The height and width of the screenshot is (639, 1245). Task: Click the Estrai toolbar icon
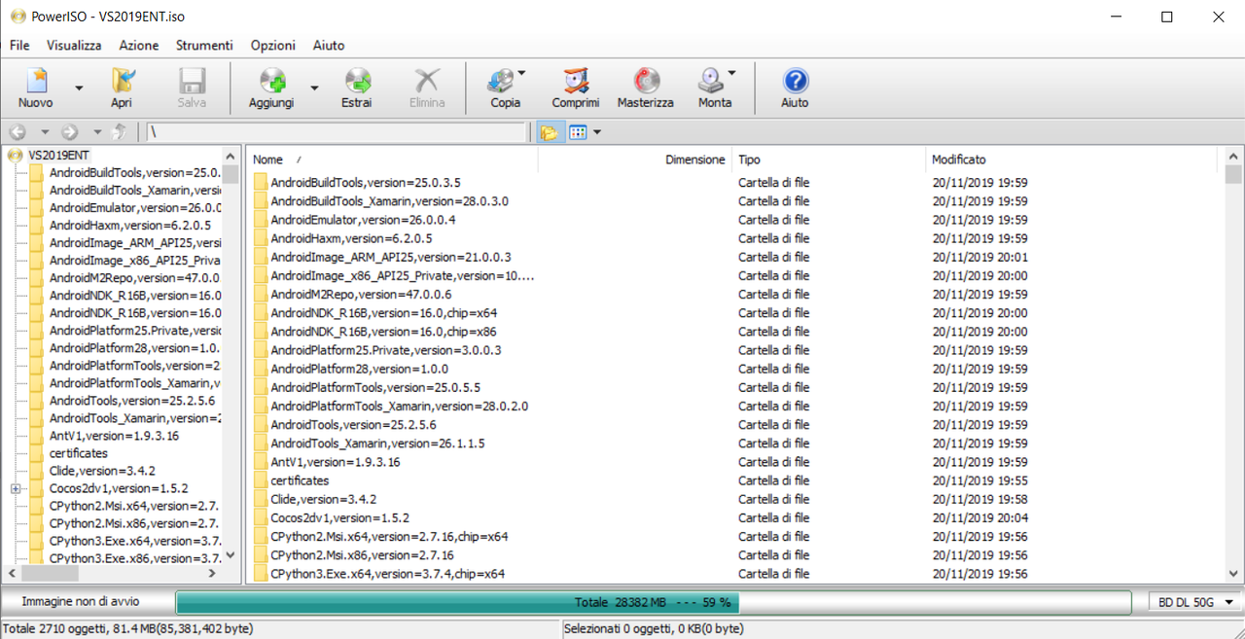coord(357,82)
